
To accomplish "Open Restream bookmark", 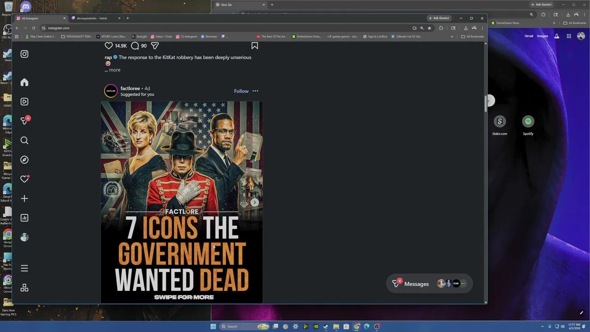I will point(209,36).
